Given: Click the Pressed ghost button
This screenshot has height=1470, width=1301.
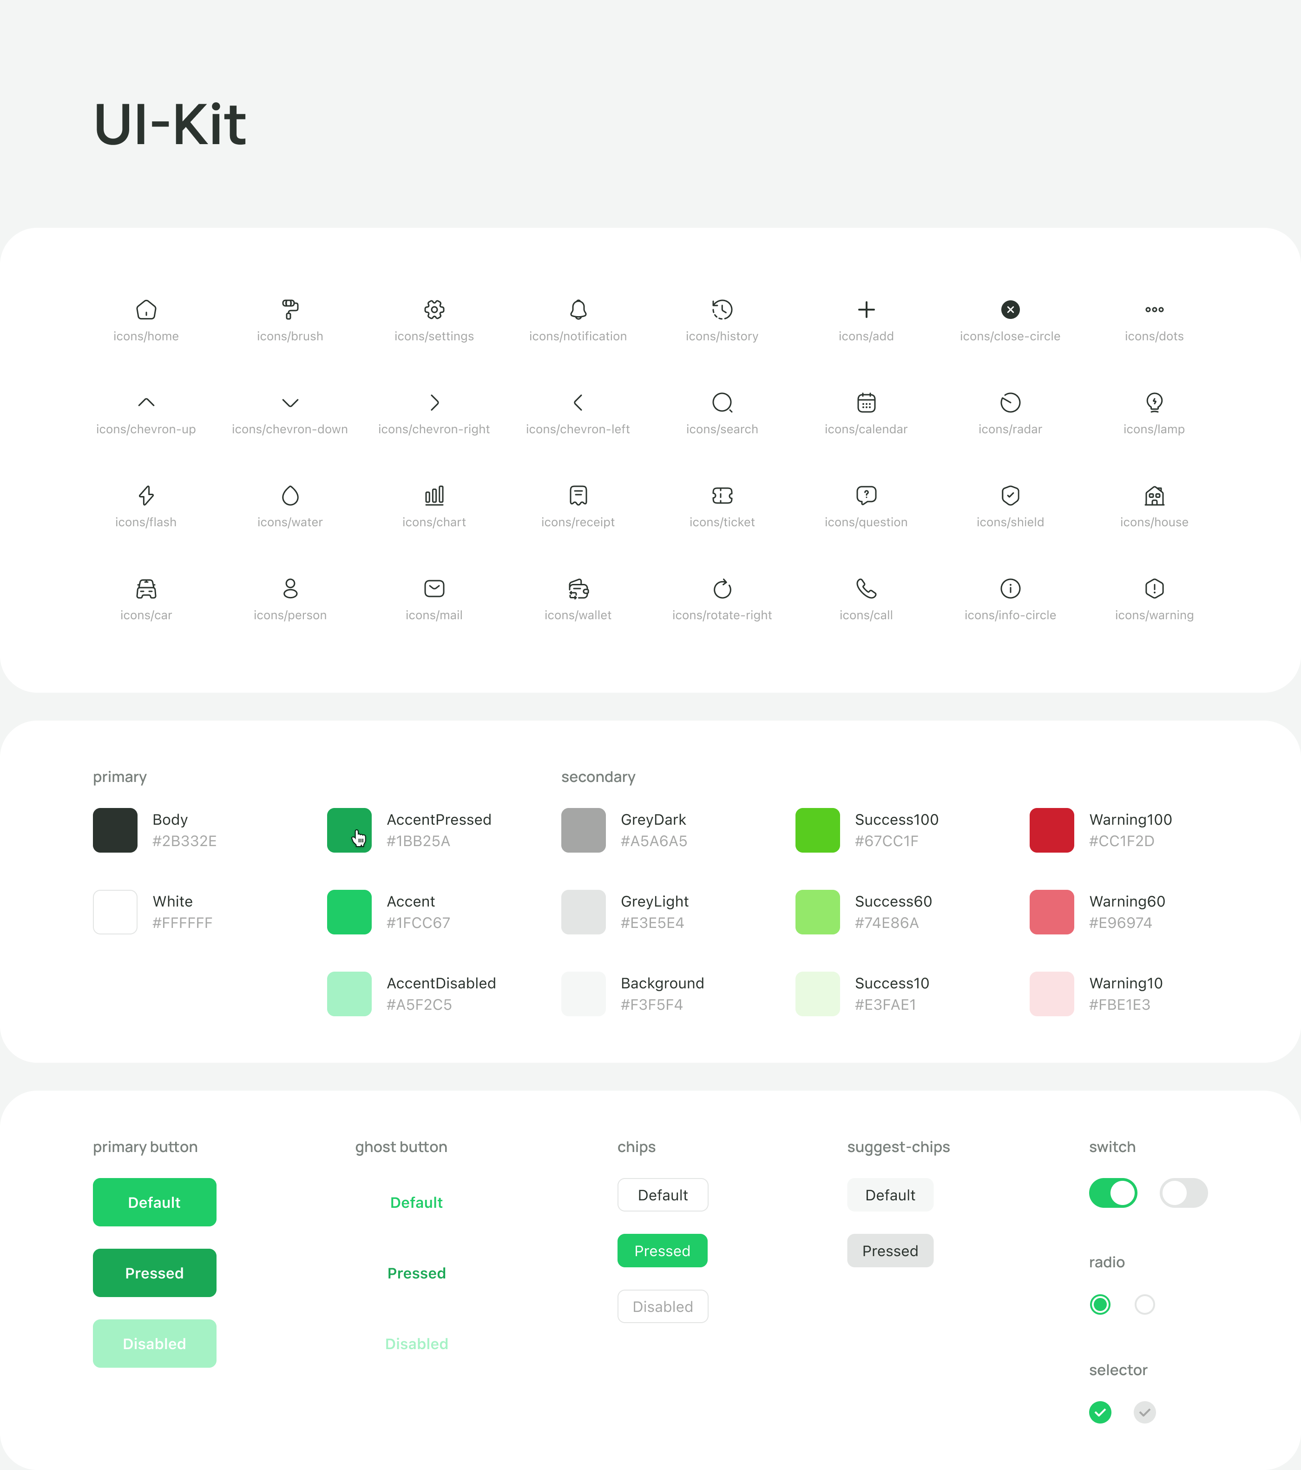Looking at the screenshot, I should (x=416, y=1273).
